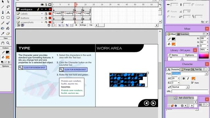Viewport: 210px width, 118px height.
Task: Open the Library Options menu
Action: (x=189, y=55)
